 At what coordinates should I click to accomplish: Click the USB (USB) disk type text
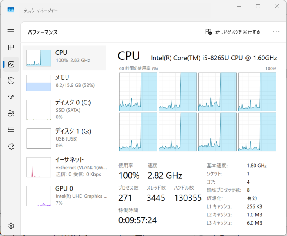[66, 139]
